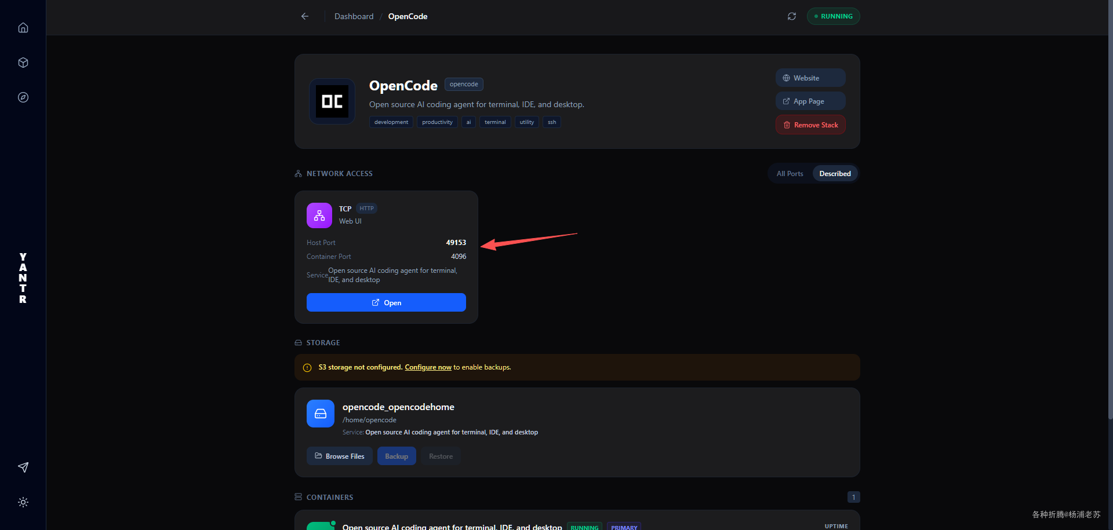Select container port value 4096
Image resolution: width=1113 pixels, height=530 pixels.
click(459, 257)
